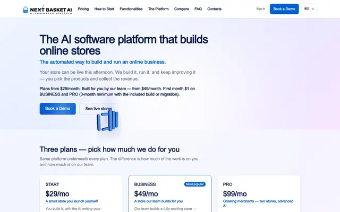Click the See live stores button

click(x=99, y=109)
